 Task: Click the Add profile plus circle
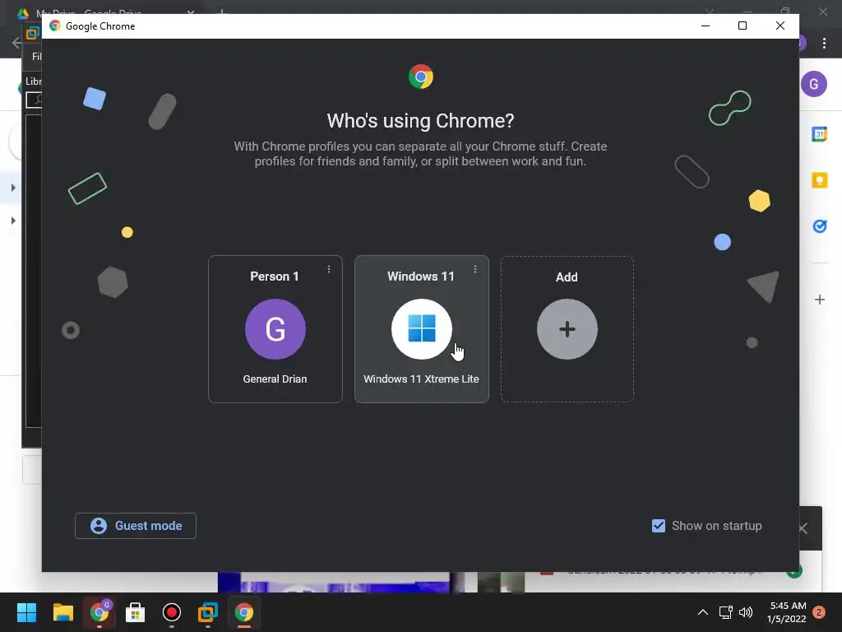[567, 329]
